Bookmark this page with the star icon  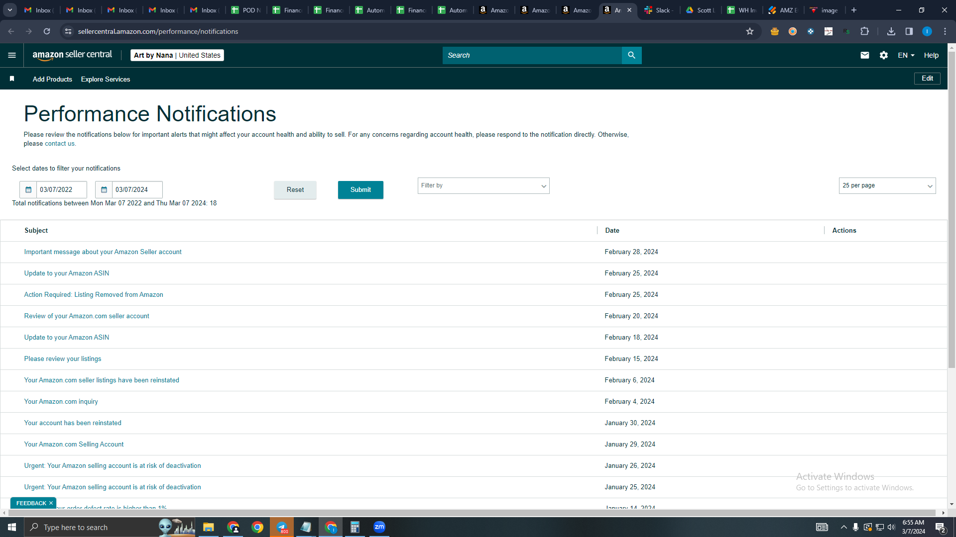point(750,31)
